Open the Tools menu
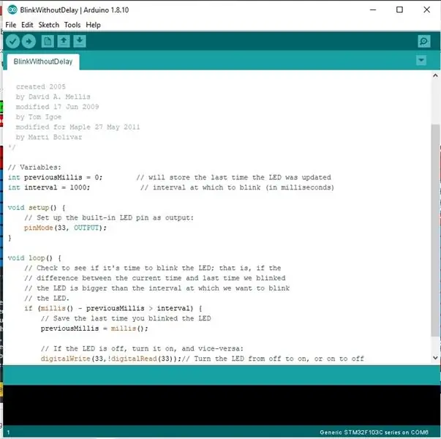441x439 pixels. [x=72, y=25]
